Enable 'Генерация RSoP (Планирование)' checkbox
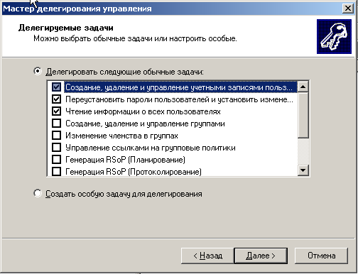 56,160
